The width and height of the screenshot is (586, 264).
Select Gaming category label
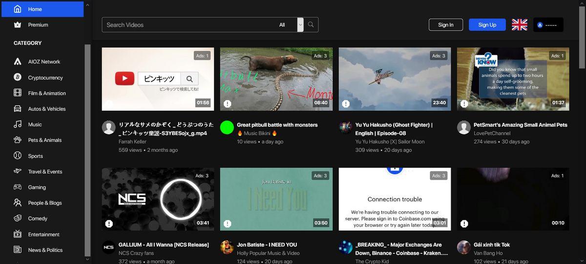[x=37, y=187]
